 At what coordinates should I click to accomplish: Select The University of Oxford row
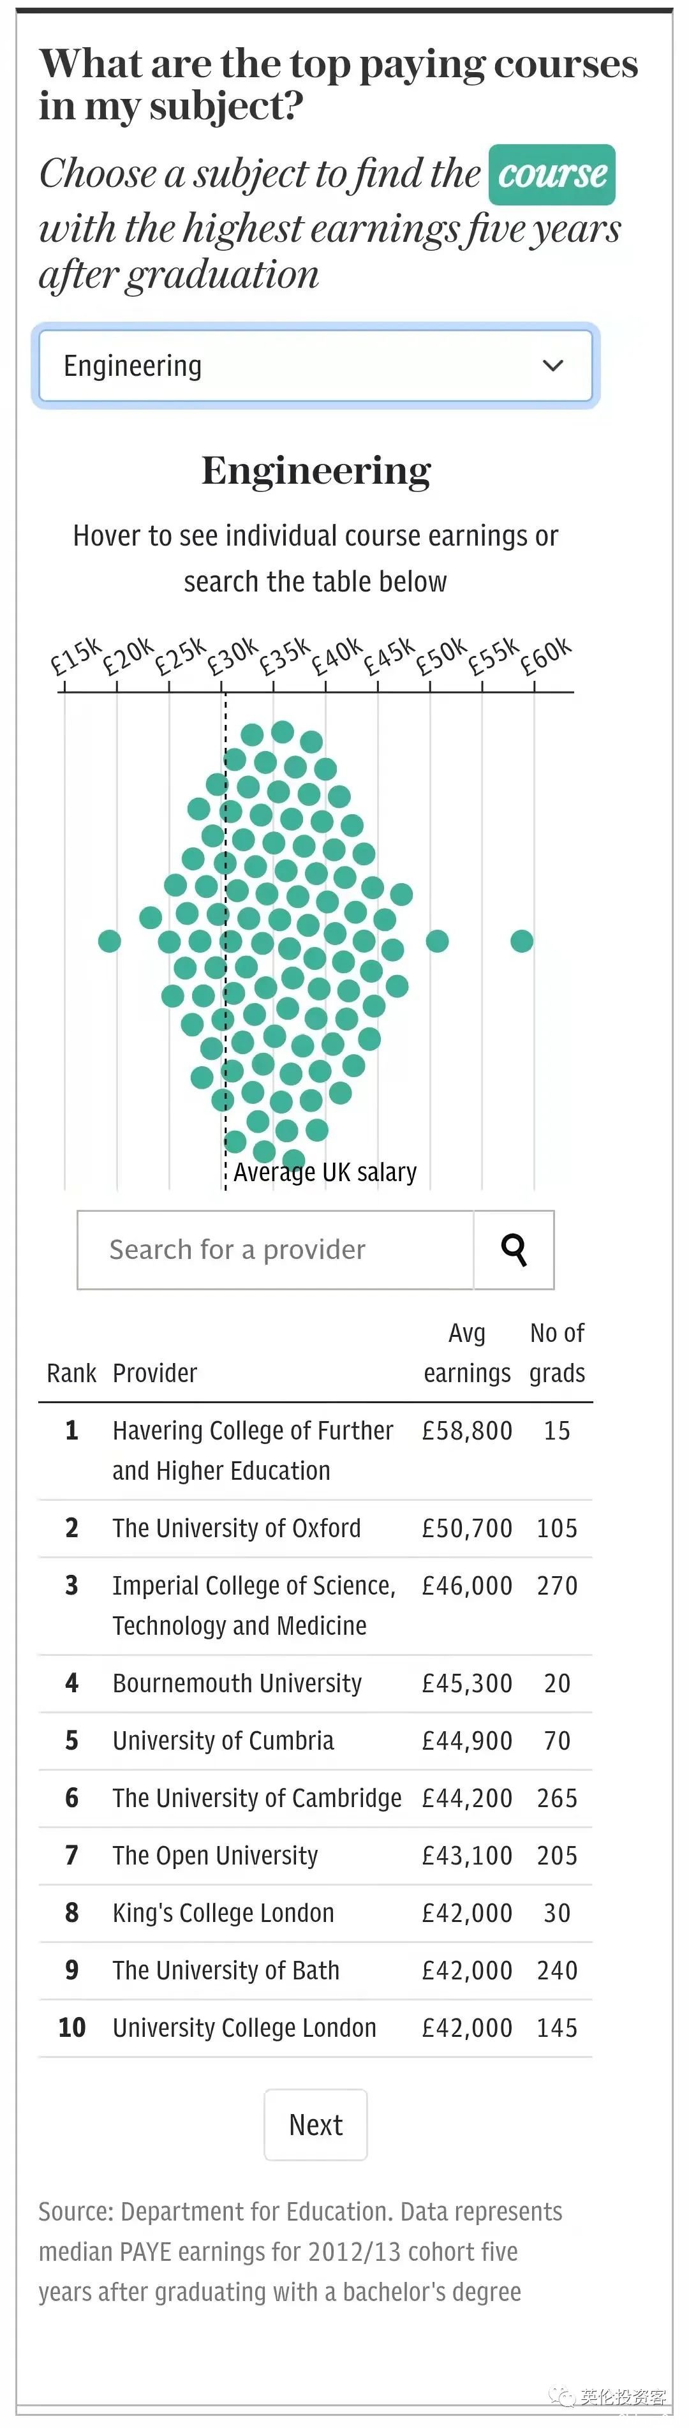(x=237, y=1528)
